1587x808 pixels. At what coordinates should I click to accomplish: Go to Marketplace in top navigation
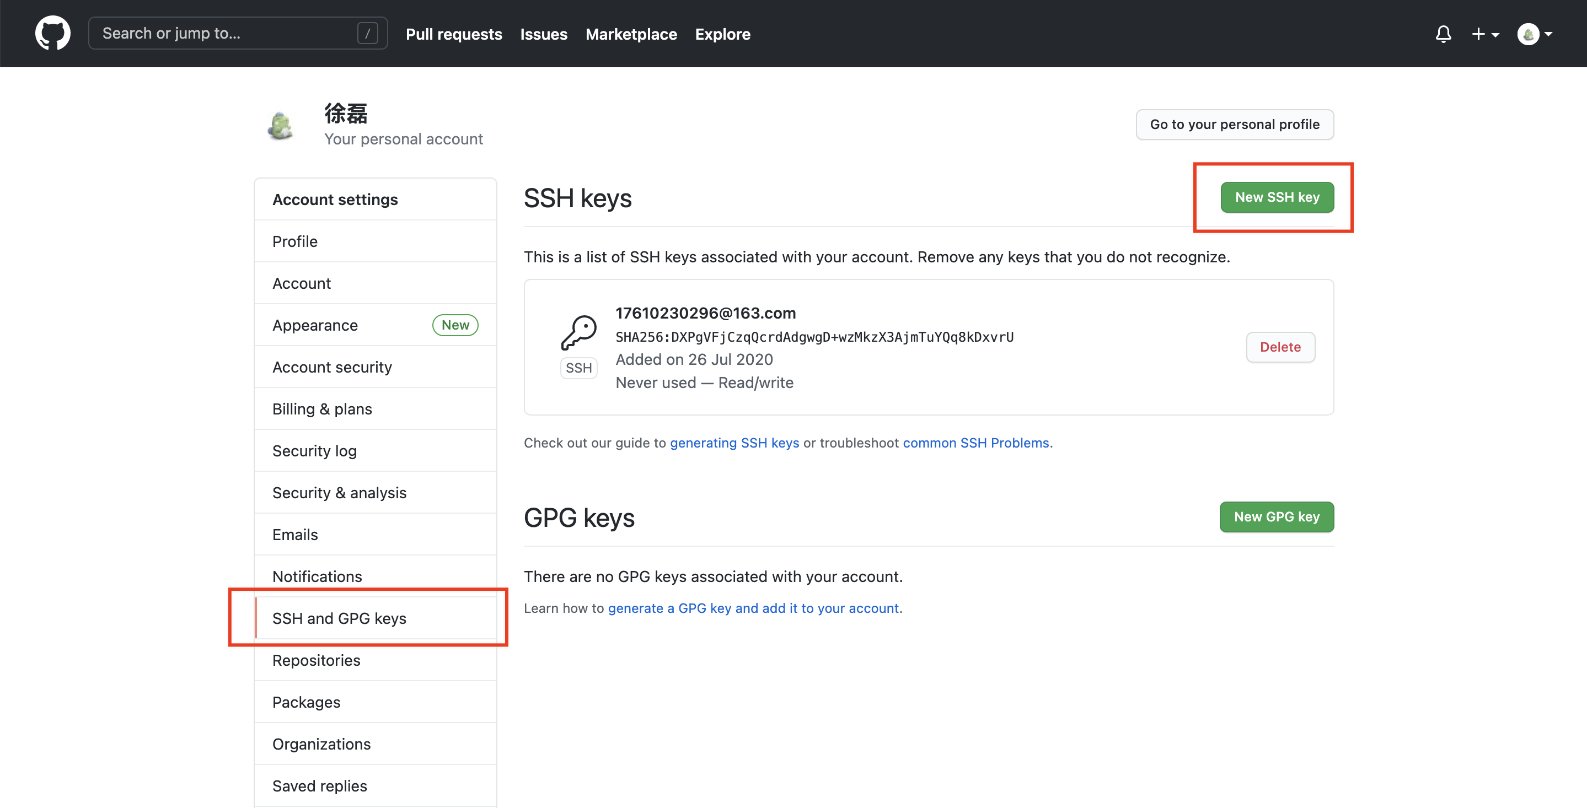[x=631, y=34]
